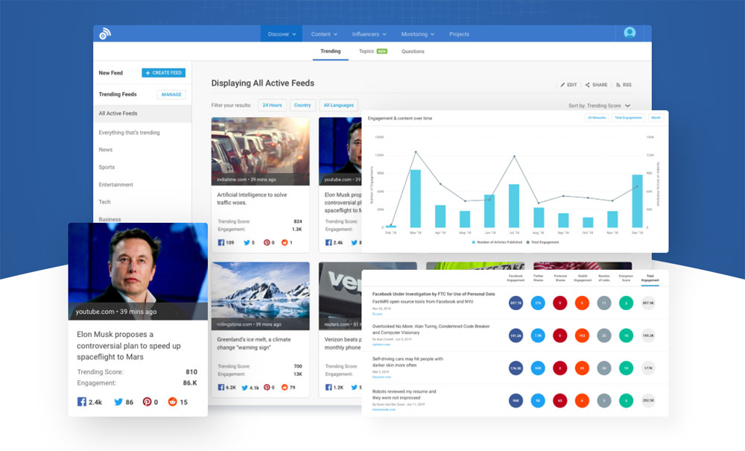Image resolution: width=745 pixels, height=451 pixels.
Task: Click 'youtube.com • 39 mins ago' on enlarged card
Action: coord(116,312)
